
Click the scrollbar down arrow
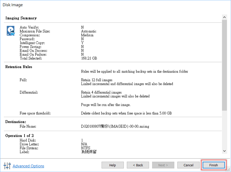[224, 151]
